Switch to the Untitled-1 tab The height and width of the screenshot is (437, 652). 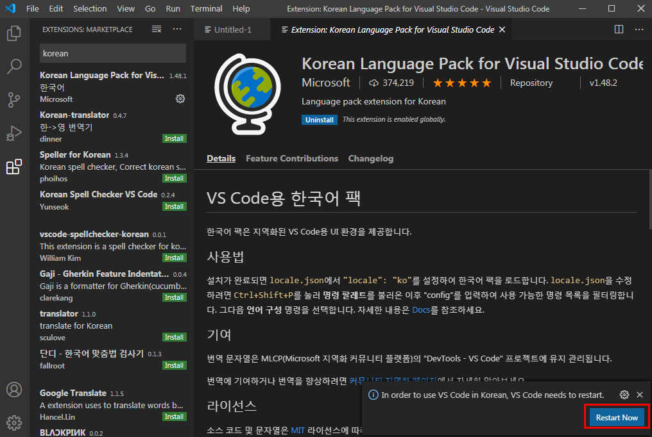tap(232, 29)
